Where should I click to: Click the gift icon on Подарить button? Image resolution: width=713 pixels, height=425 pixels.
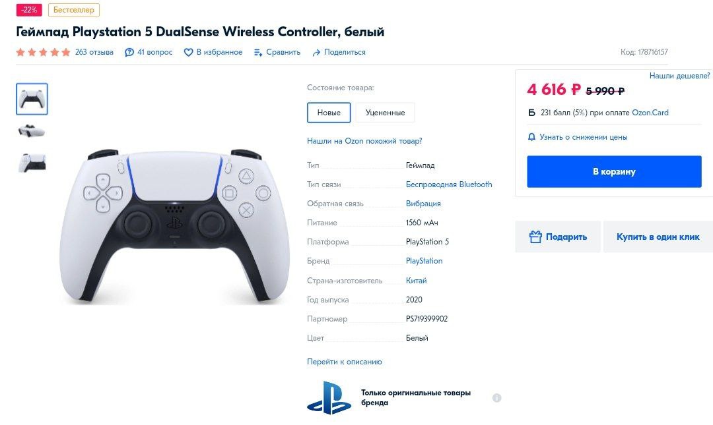coord(535,237)
